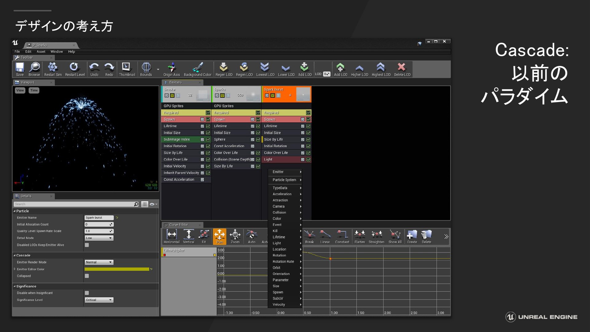Image resolution: width=590 pixels, height=332 pixels.
Task: Collapse the Significance section
Action: [x=14, y=286]
